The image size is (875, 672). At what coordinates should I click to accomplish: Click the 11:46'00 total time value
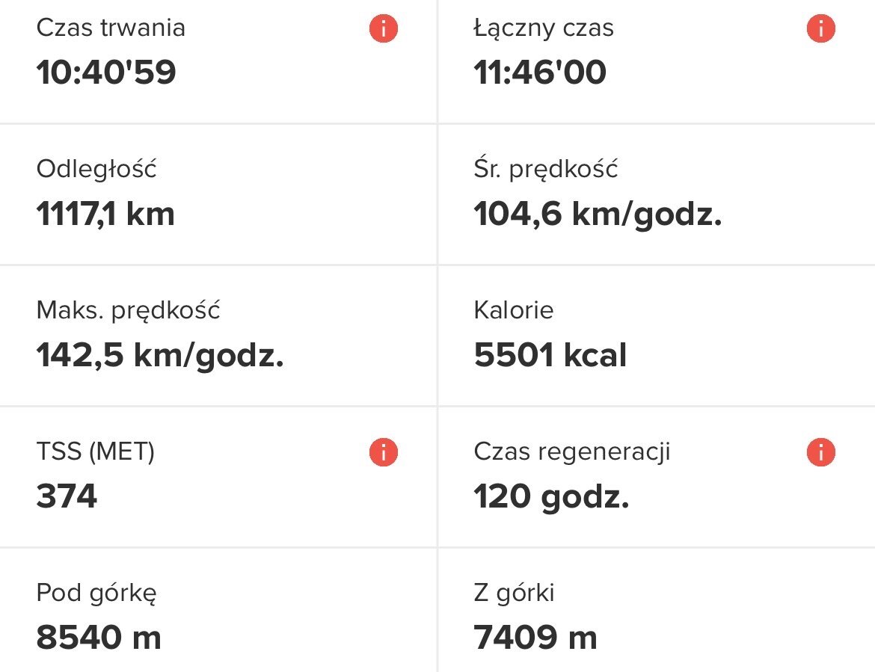tap(540, 73)
